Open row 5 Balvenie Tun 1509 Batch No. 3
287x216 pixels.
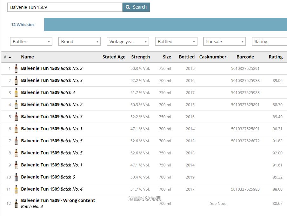point(52,117)
